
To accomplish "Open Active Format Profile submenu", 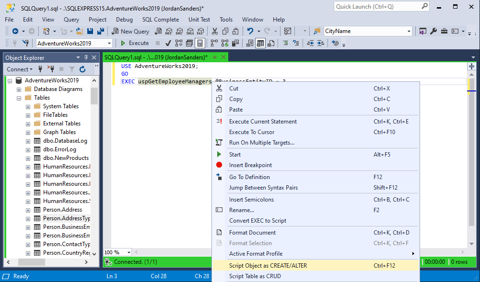I will (316, 254).
